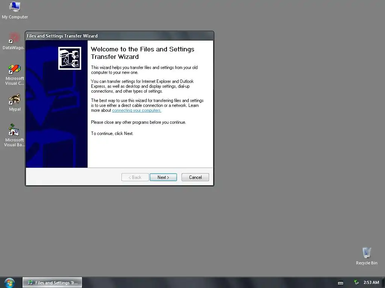385x288 pixels.
Task: Select the DataWagon desktop shortcut
Action: [14, 41]
